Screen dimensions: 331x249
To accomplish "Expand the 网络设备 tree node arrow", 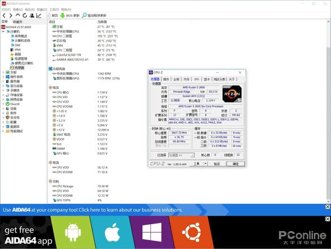I will (x=3, y=100).
